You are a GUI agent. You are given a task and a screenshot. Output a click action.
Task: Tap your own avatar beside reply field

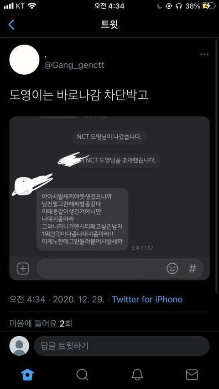click(x=19, y=346)
